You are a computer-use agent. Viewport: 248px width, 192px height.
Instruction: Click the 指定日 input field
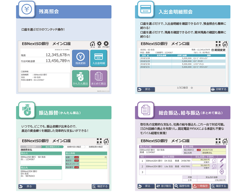coord(93,161)
